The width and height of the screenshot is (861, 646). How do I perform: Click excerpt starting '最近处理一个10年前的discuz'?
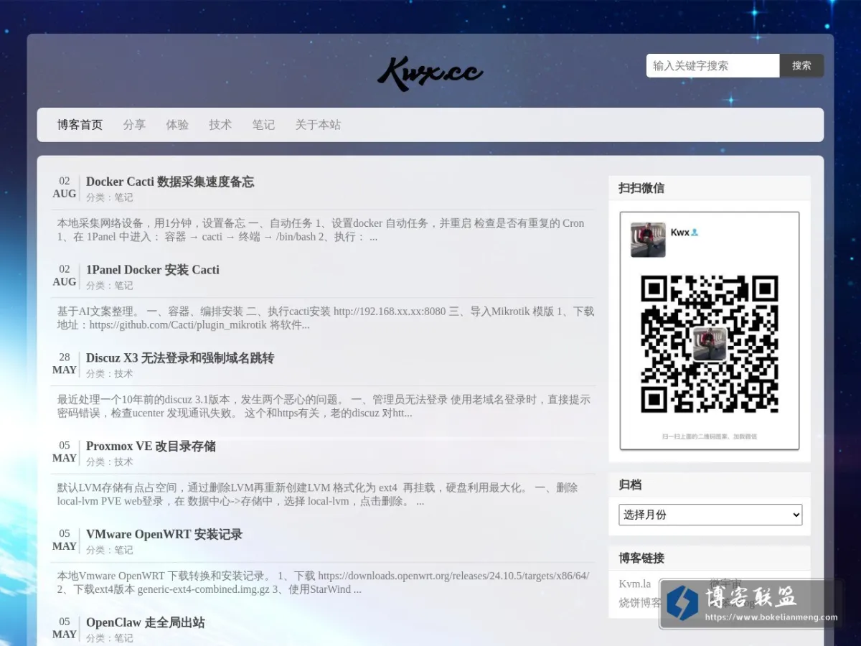click(x=324, y=406)
